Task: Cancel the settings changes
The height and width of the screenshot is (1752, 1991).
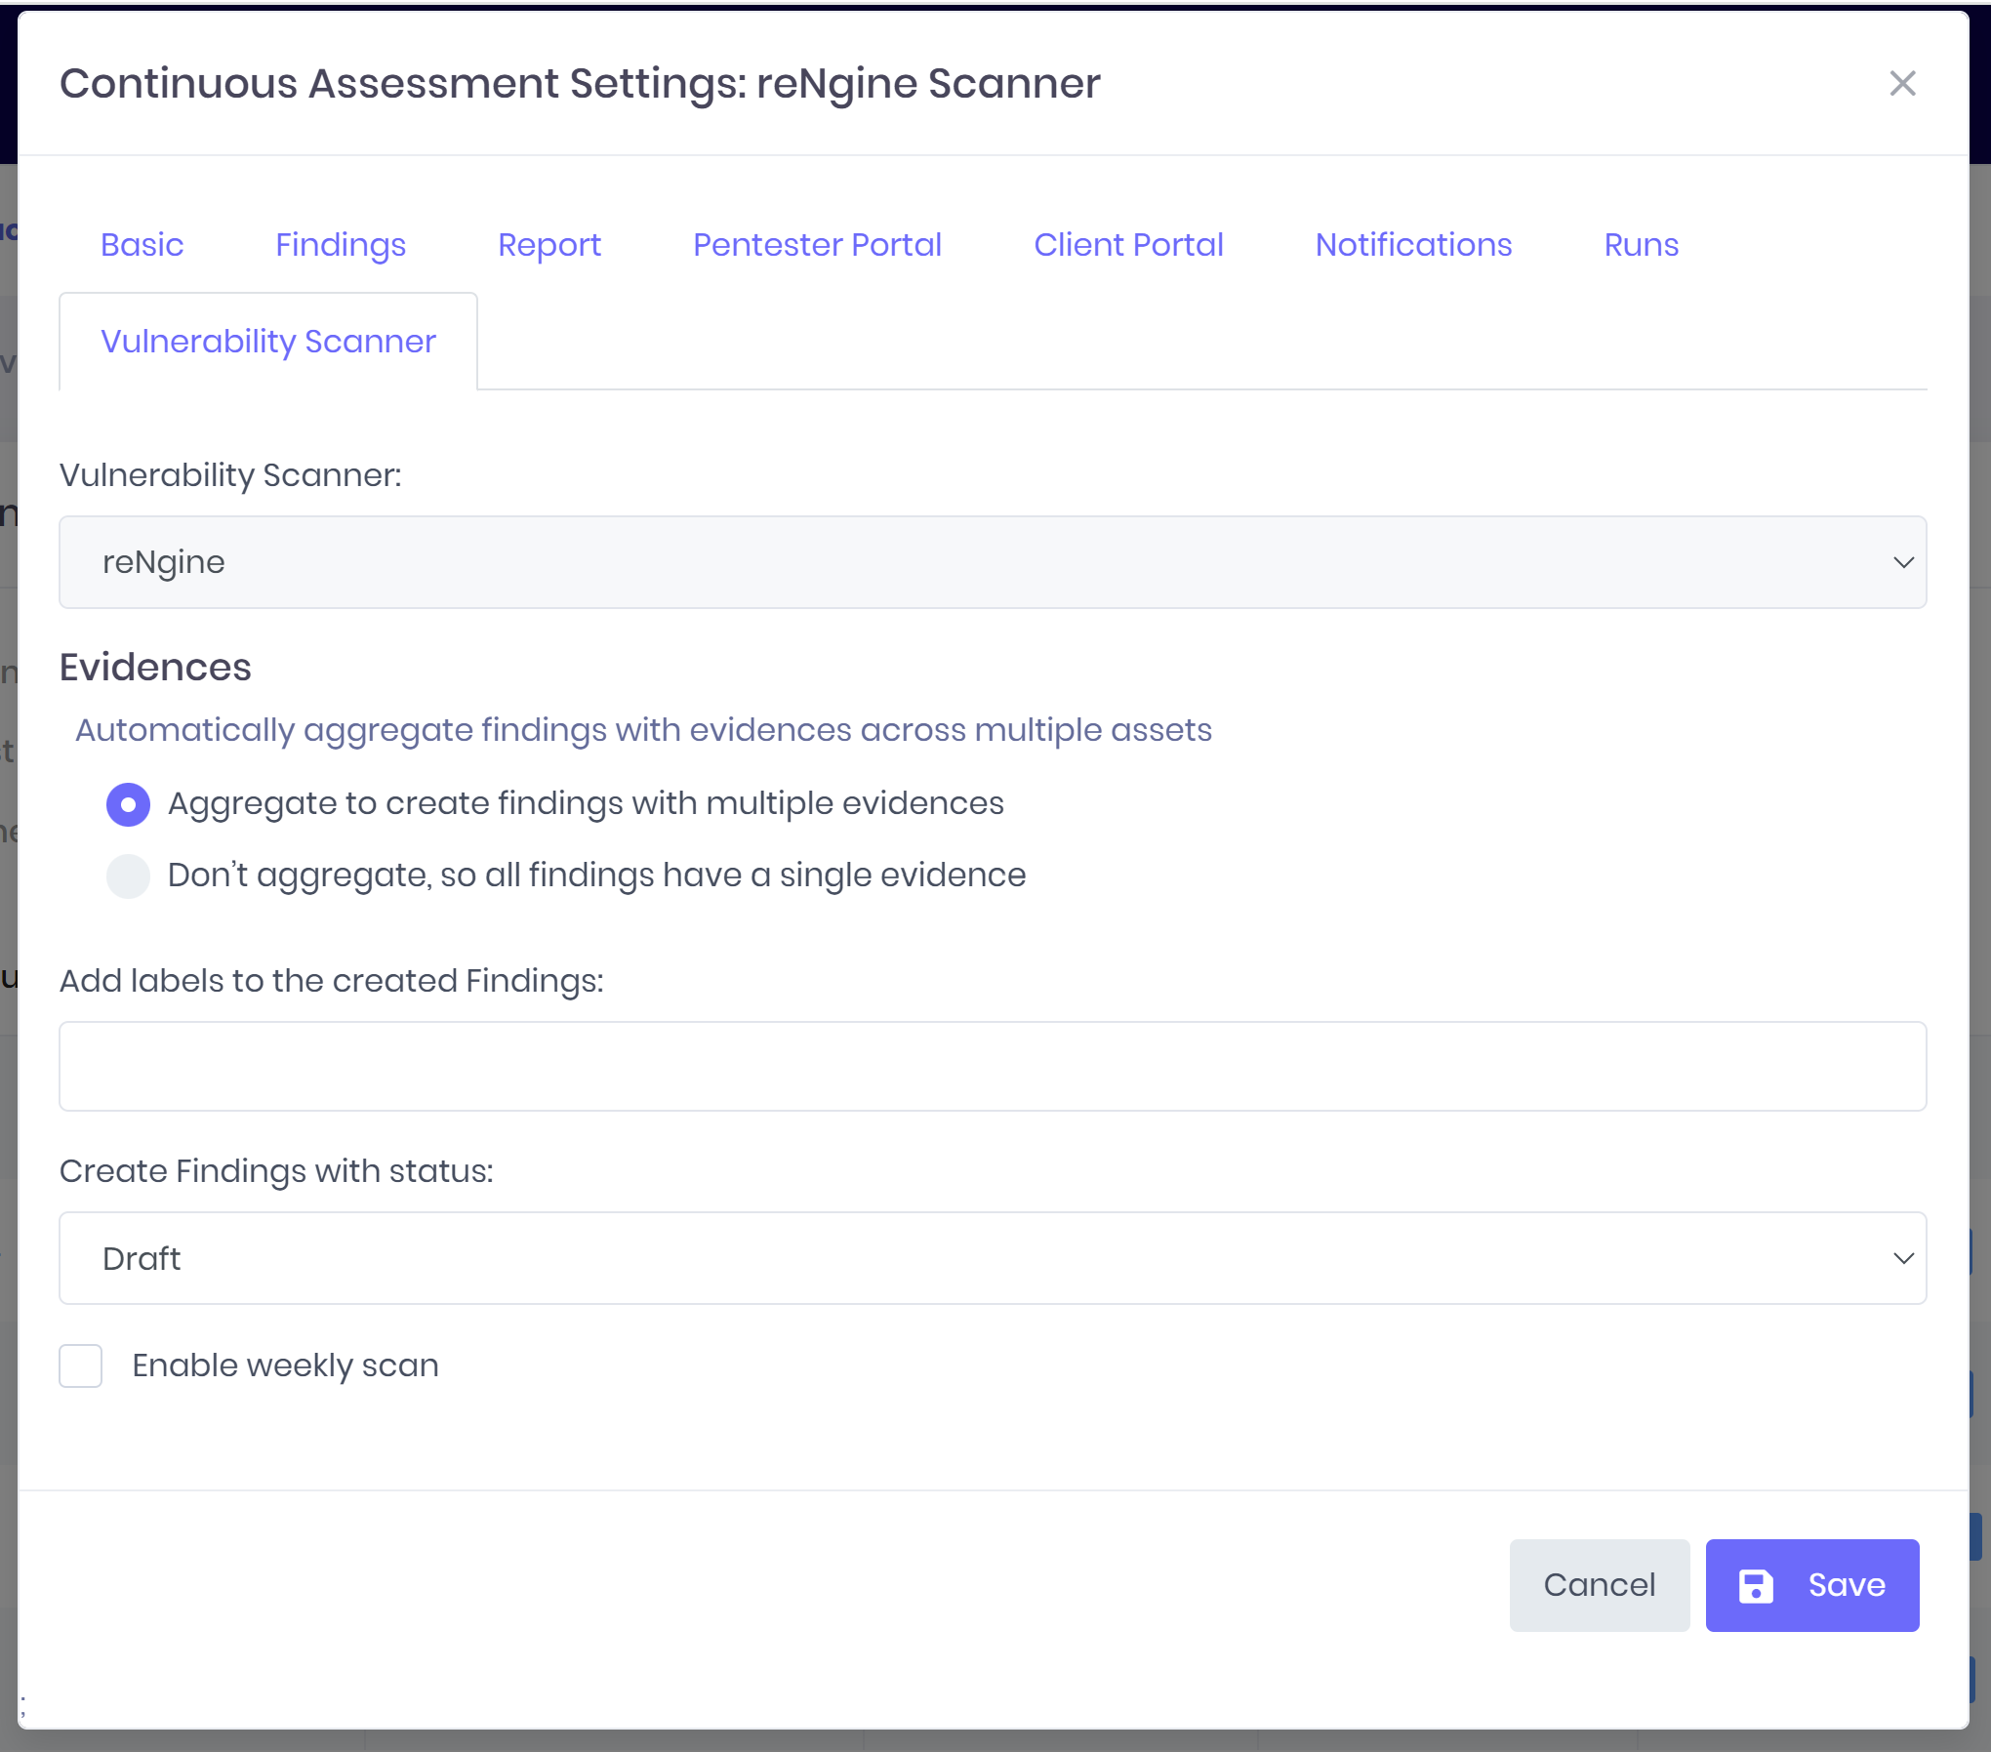Action: (1599, 1585)
